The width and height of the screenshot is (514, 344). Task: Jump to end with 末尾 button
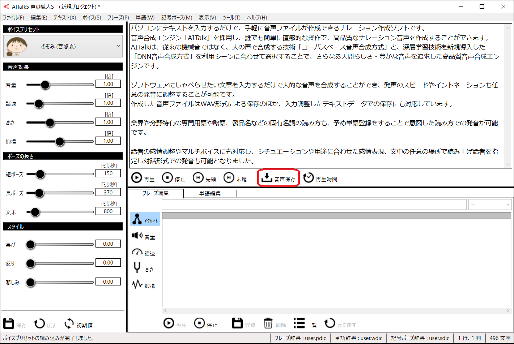point(235,178)
